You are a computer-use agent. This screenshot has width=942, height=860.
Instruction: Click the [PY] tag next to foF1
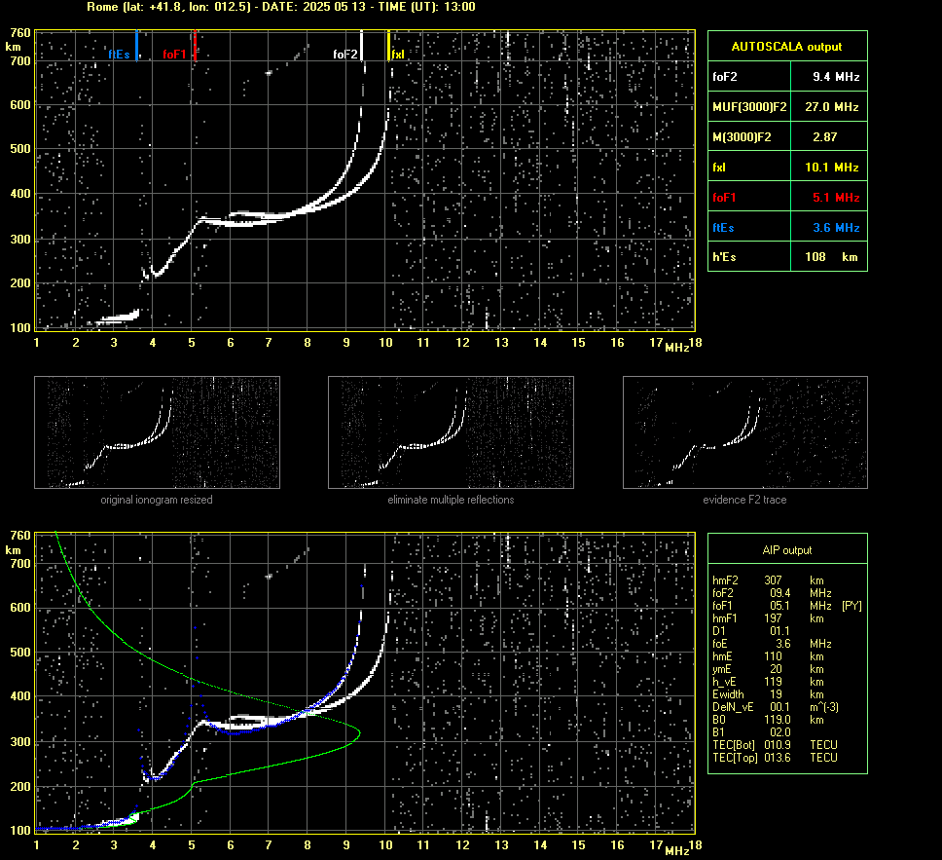pyautogui.click(x=851, y=606)
